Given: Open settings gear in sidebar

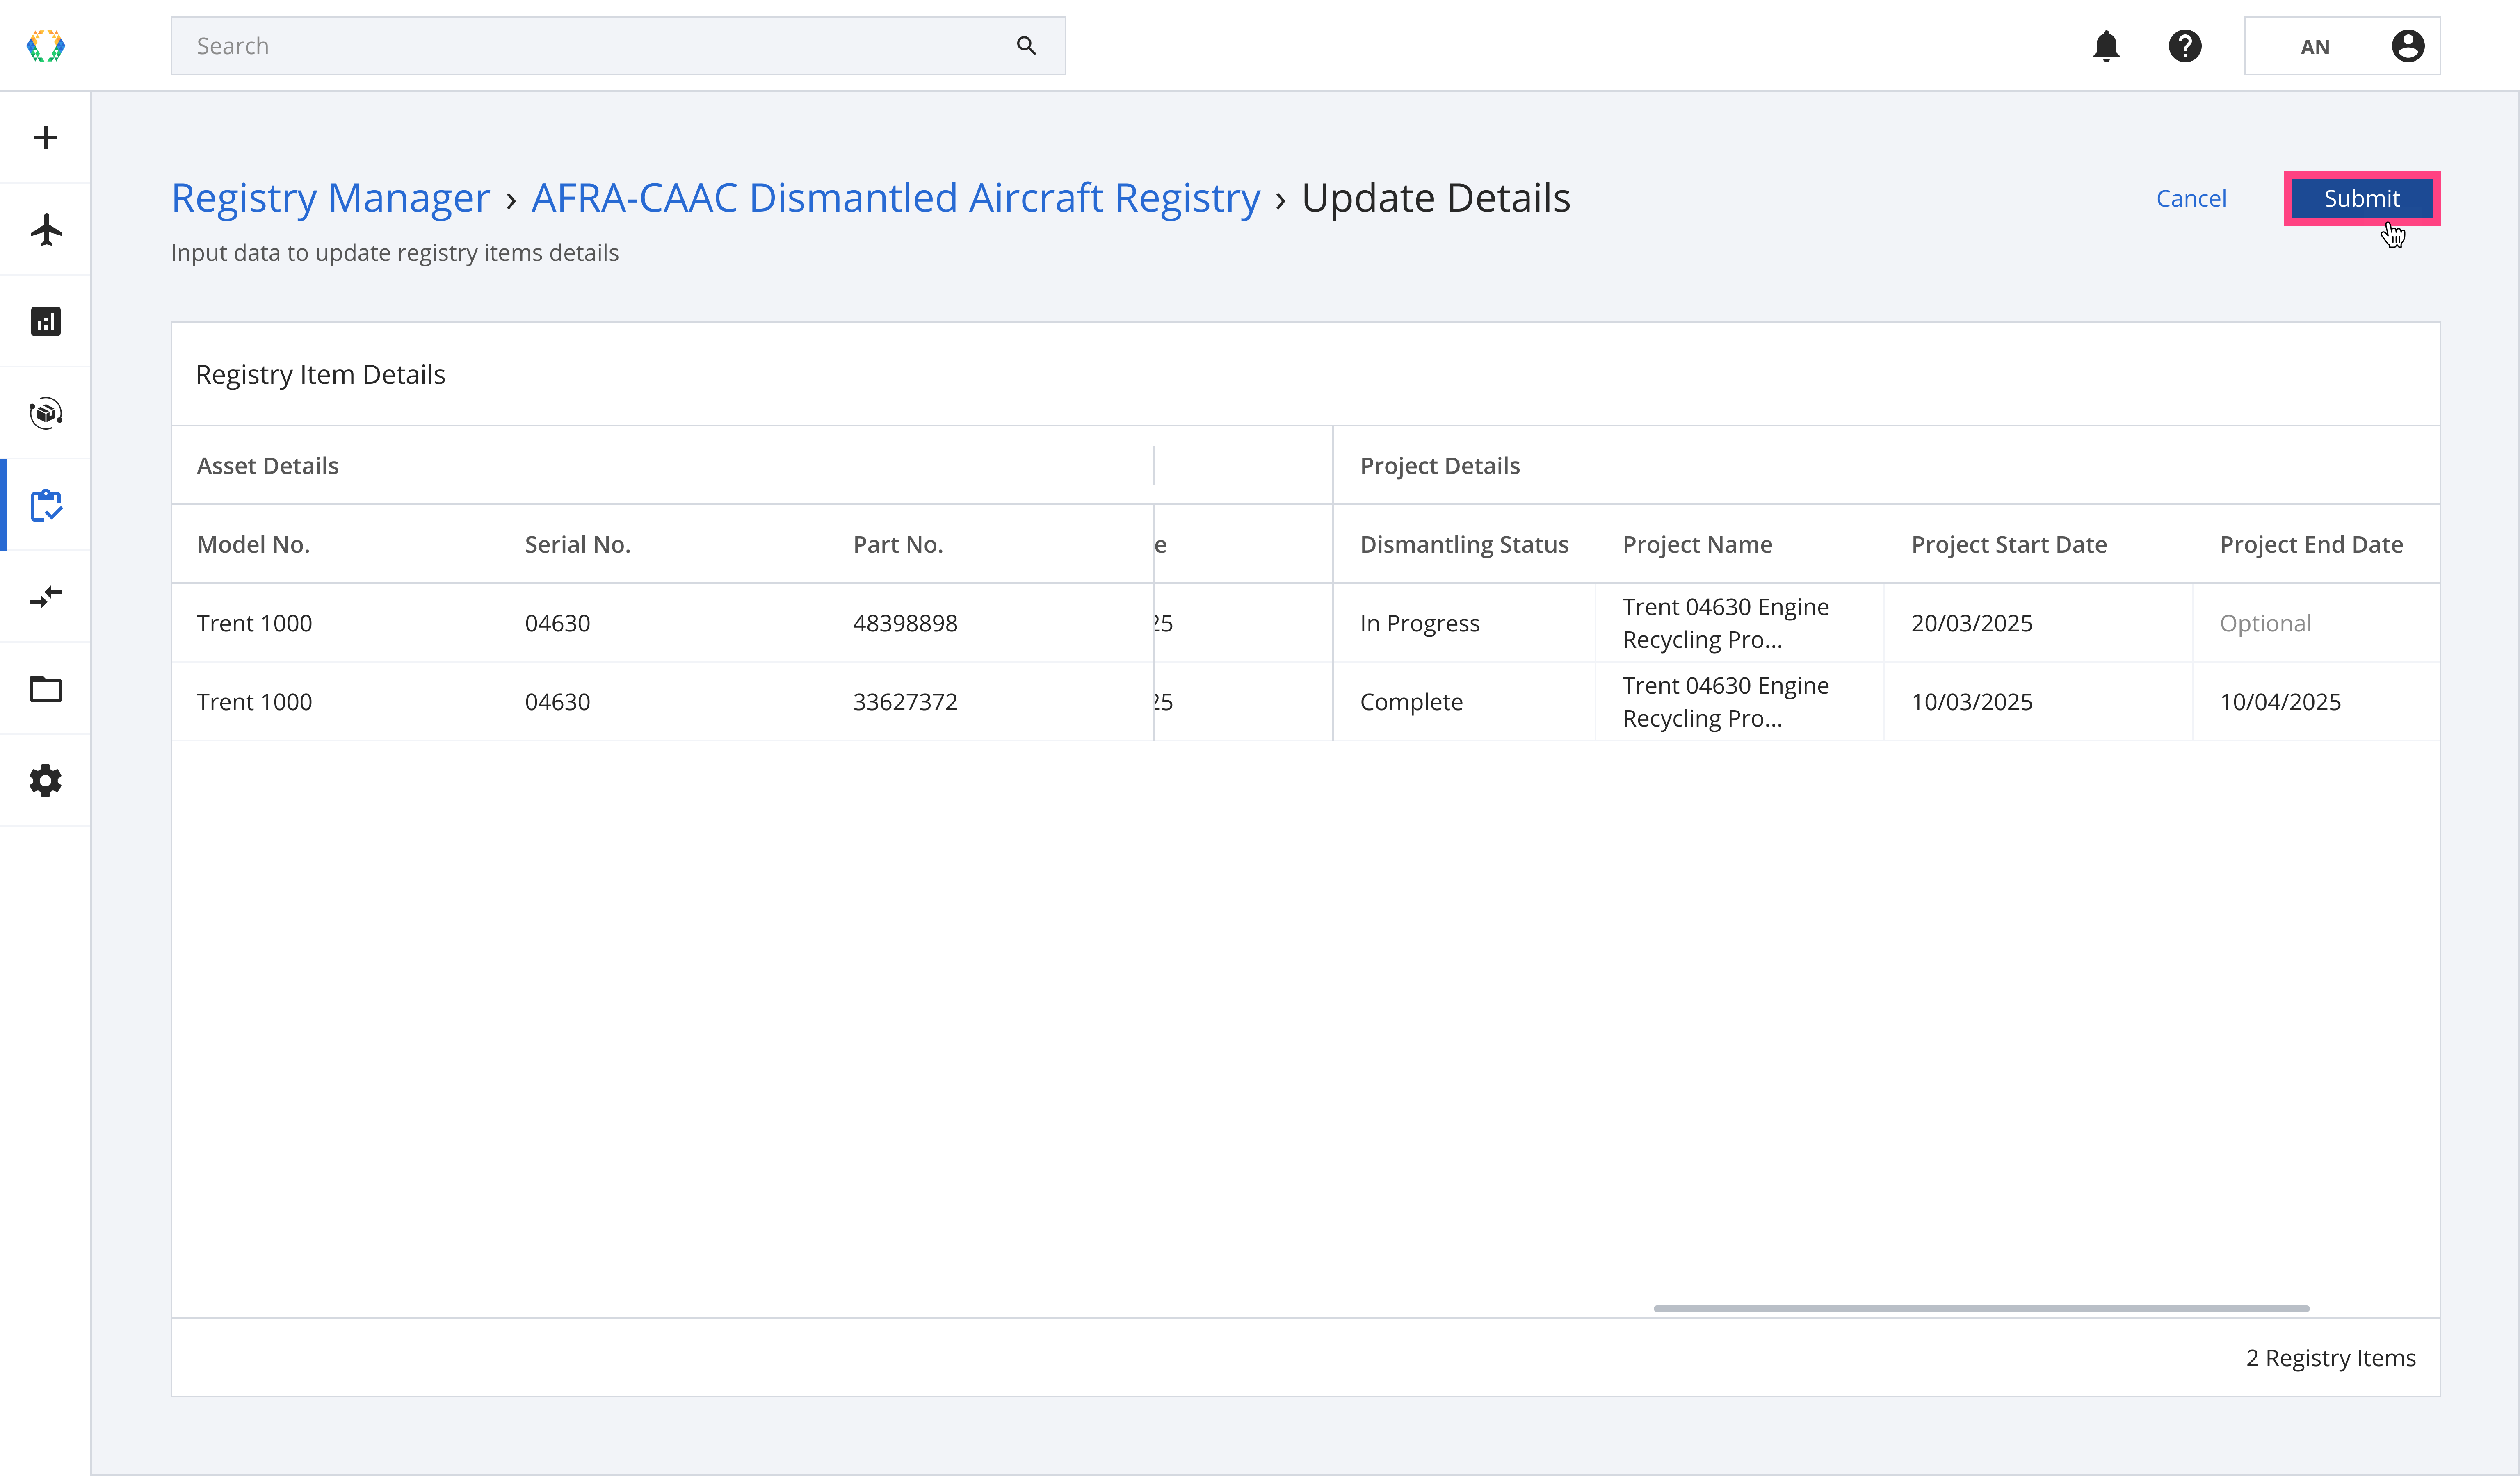Looking at the screenshot, I should click(x=45, y=781).
